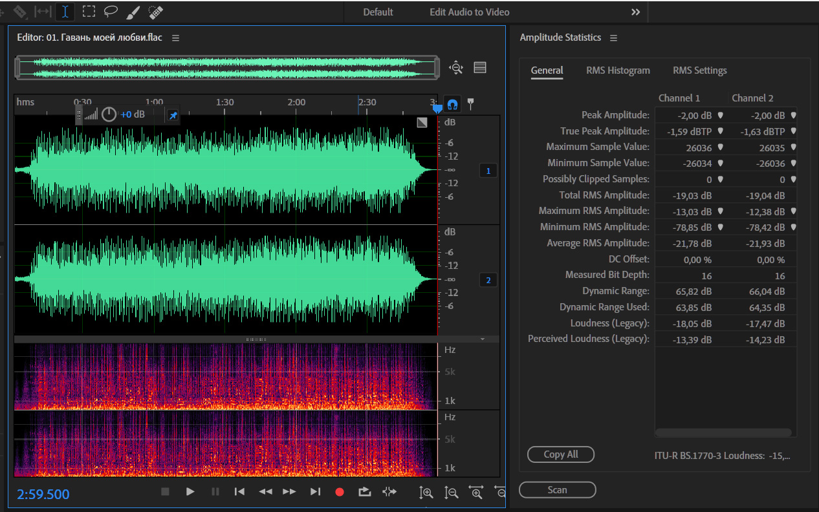Image resolution: width=819 pixels, height=512 pixels.
Task: Click the zoom navigator icon beside overview
Action: 456,67
